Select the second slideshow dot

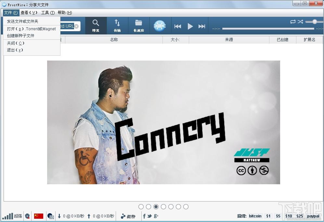click(x=149, y=207)
